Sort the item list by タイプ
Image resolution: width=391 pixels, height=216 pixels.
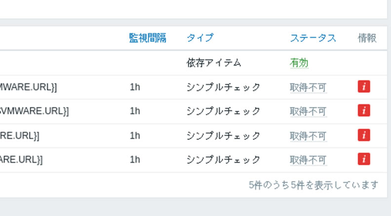coord(200,38)
